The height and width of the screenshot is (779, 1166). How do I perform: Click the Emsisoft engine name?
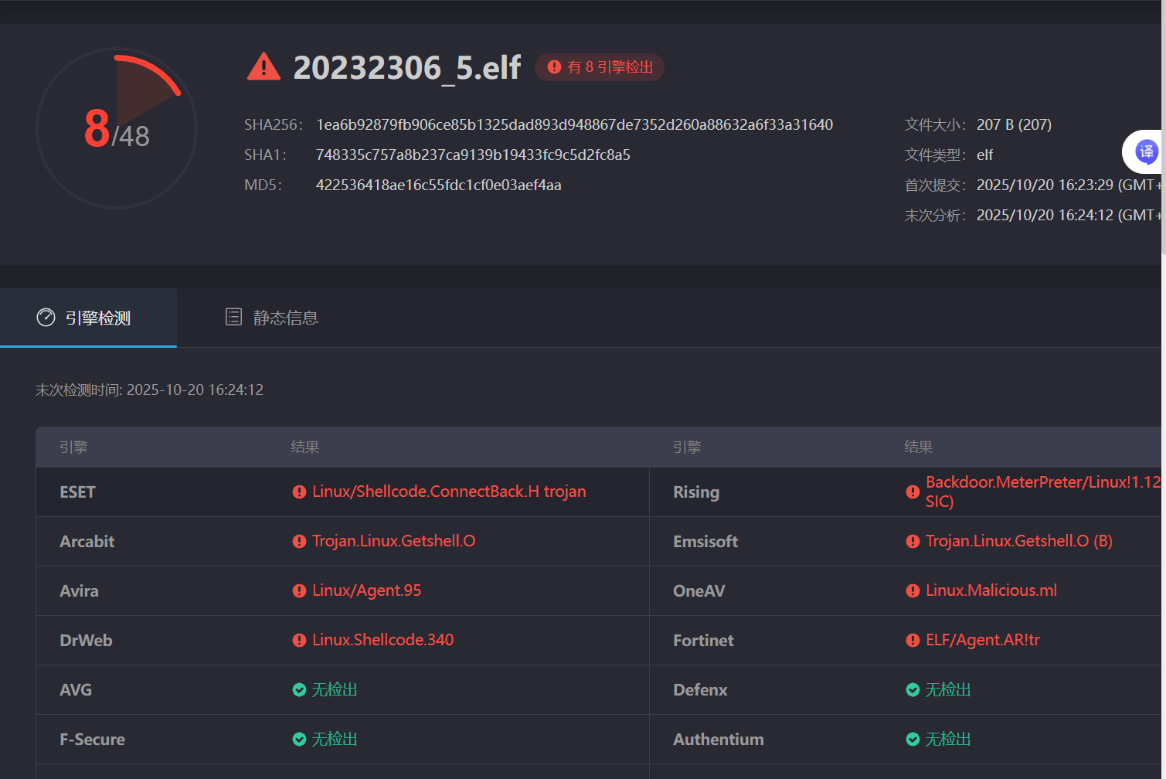(x=705, y=542)
